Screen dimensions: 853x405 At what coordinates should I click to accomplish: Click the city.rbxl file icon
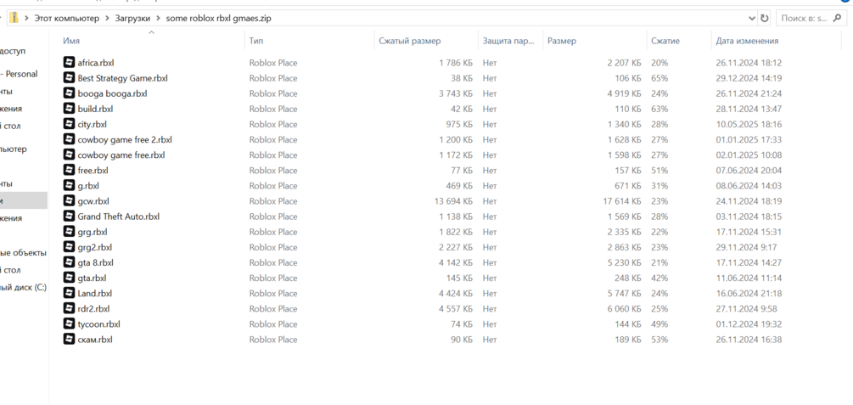tap(69, 124)
